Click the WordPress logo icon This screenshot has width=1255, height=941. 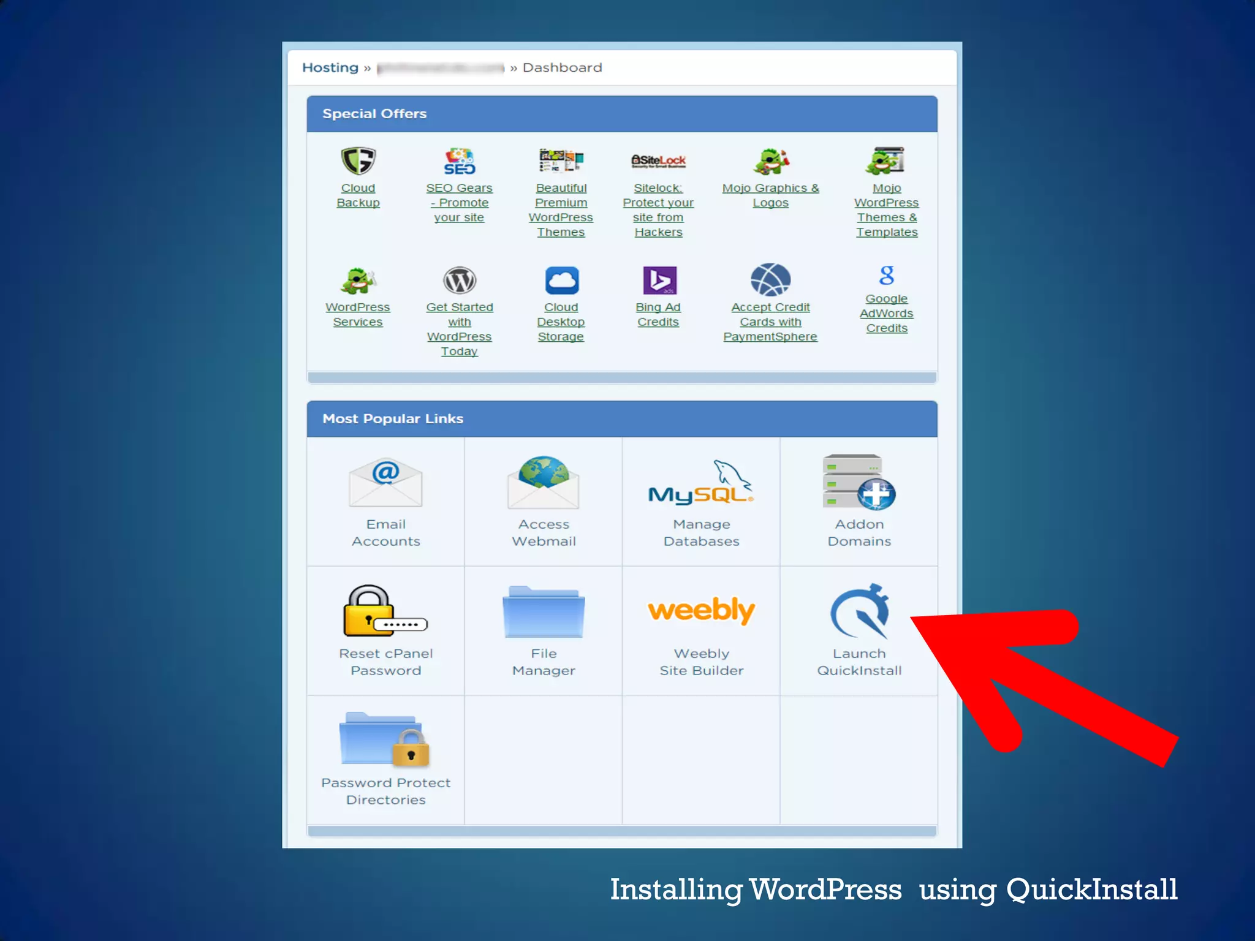click(459, 281)
